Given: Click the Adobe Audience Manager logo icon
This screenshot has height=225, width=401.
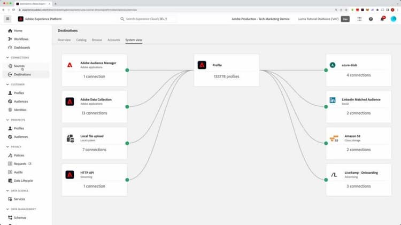Looking at the screenshot, I should (x=70, y=65).
